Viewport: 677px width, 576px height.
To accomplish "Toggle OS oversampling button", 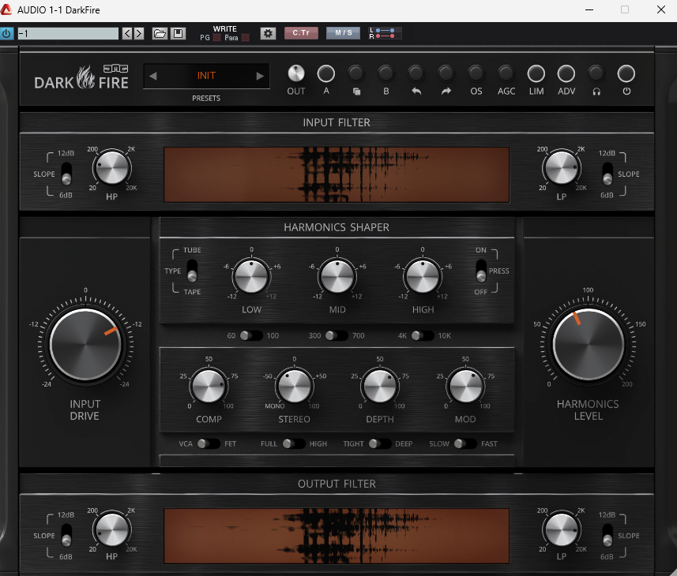I will (476, 73).
